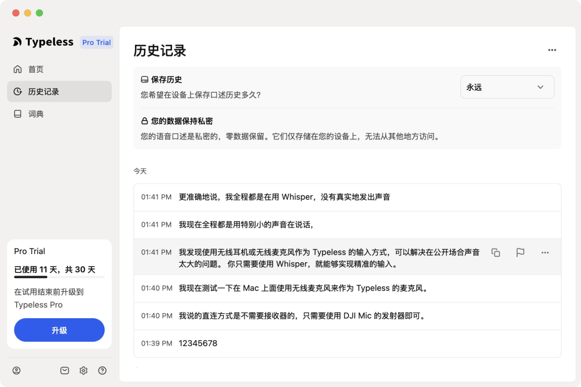
Task: Click the 在试用结束前升级到 Typeless Pro text
Action: pos(49,298)
